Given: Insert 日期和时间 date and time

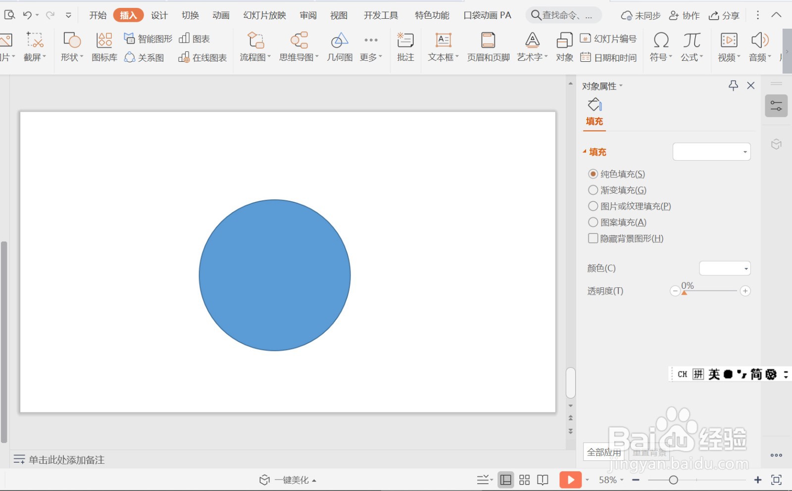Looking at the screenshot, I should (x=608, y=57).
